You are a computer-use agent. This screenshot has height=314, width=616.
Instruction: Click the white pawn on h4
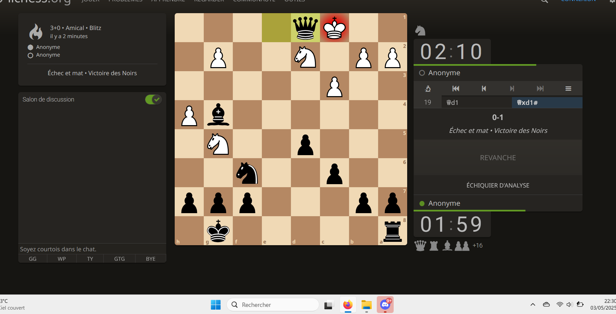189,115
